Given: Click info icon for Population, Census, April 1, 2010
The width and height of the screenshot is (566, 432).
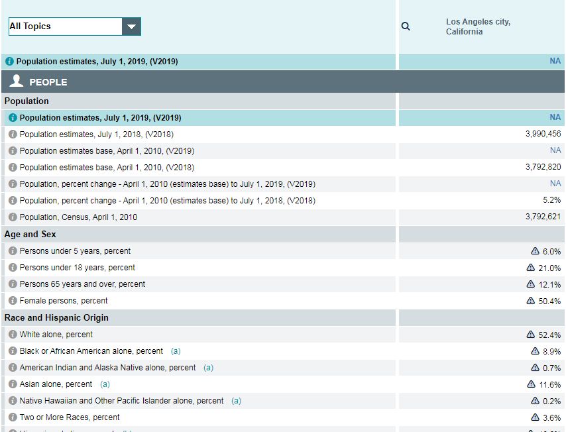Looking at the screenshot, I should tap(13, 217).
